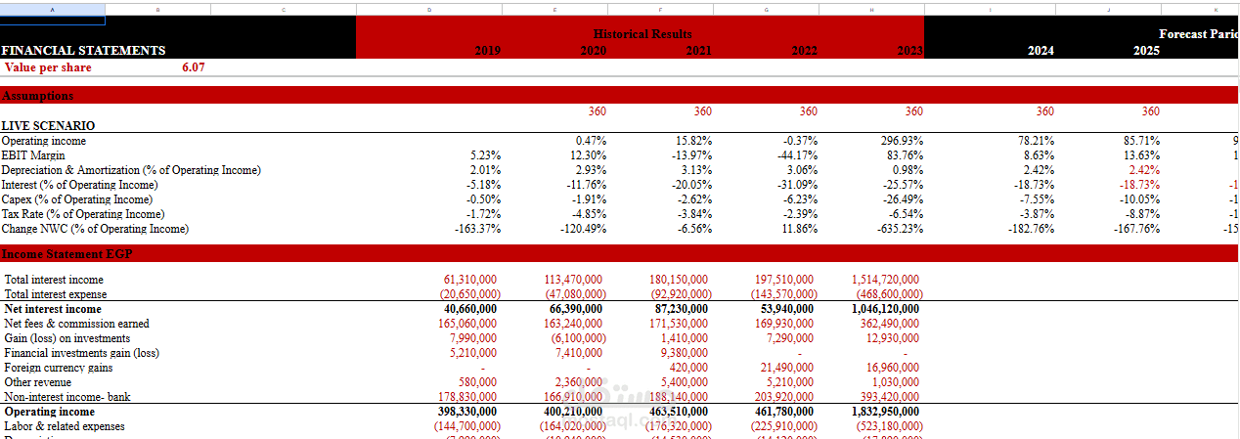The height and width of the screenshot is (439, 1240).
Task: Select the -635.23% change NWC cell
Action: (x=900, y=229)
